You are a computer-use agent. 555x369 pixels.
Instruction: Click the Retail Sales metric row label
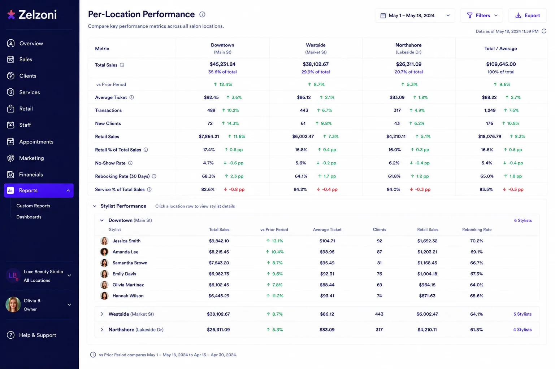click(x=107, y=137)
